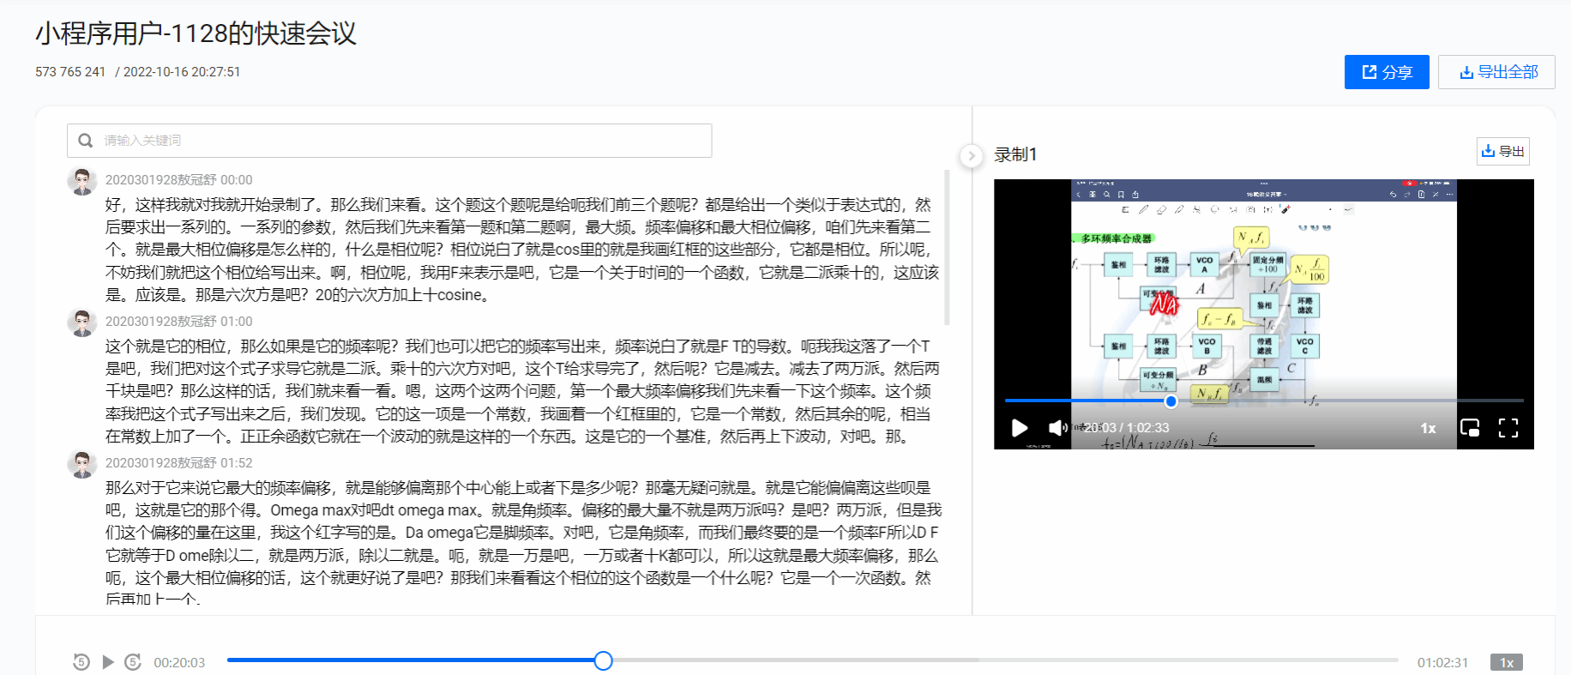Viewport: 1571px width, 675px height.
Task: Open the bottom 1x playback speed selector
Action: coord(1506,662)
